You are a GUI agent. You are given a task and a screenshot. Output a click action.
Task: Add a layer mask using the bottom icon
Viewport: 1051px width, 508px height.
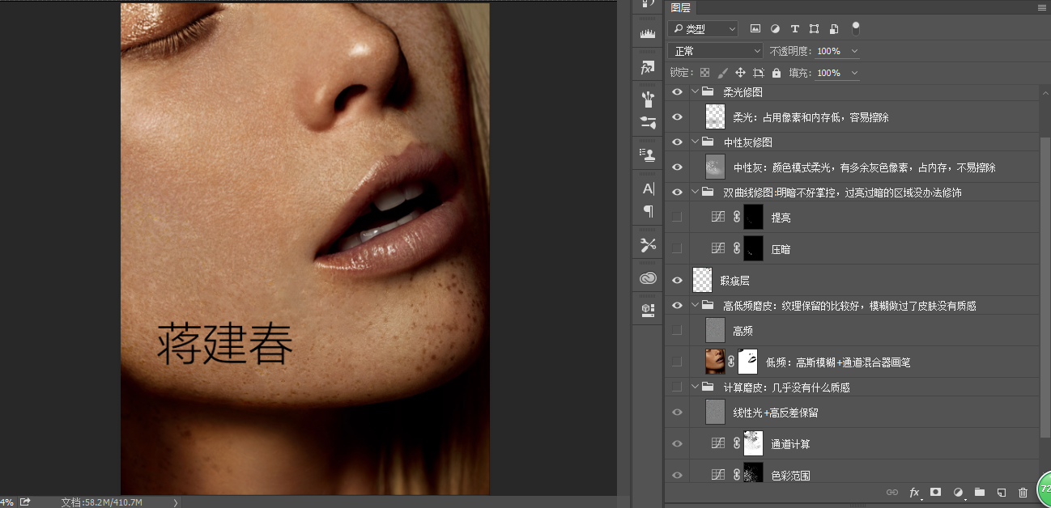point(935,492)
